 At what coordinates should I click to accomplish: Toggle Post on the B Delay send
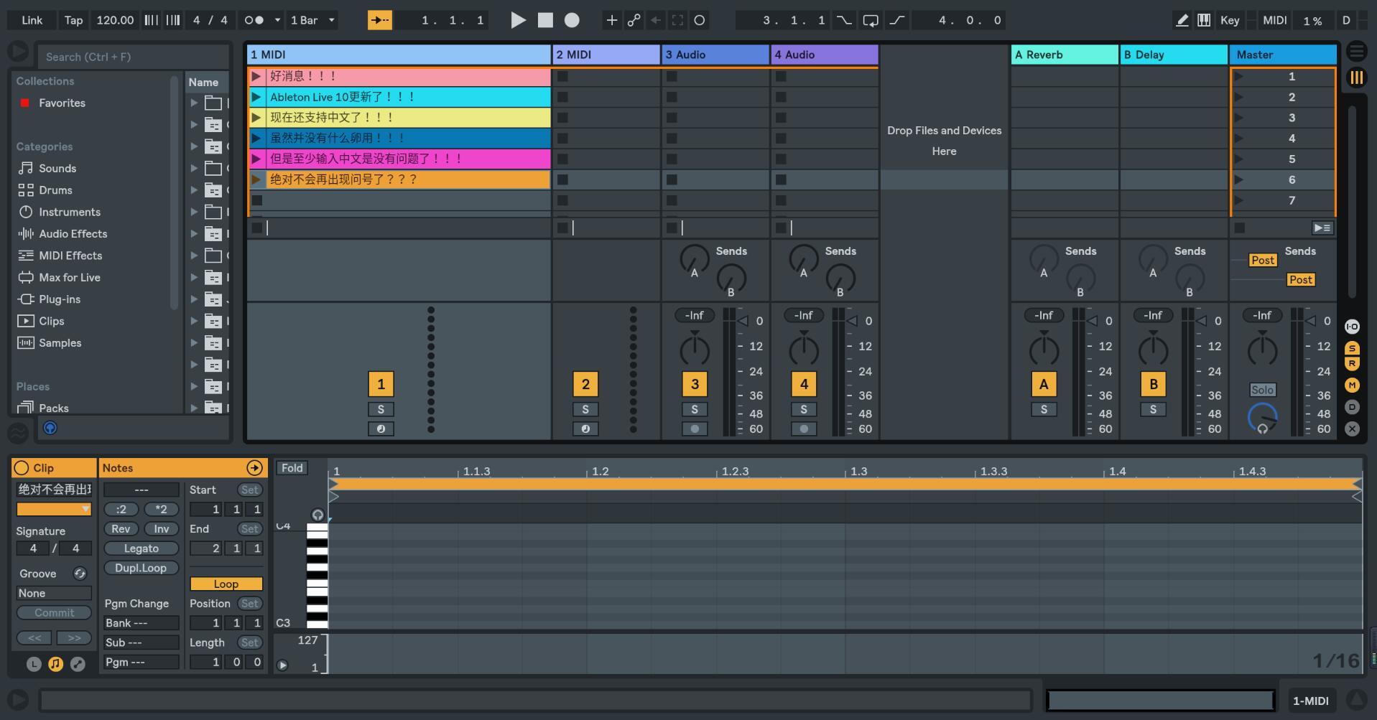(x=1302, y=279)
